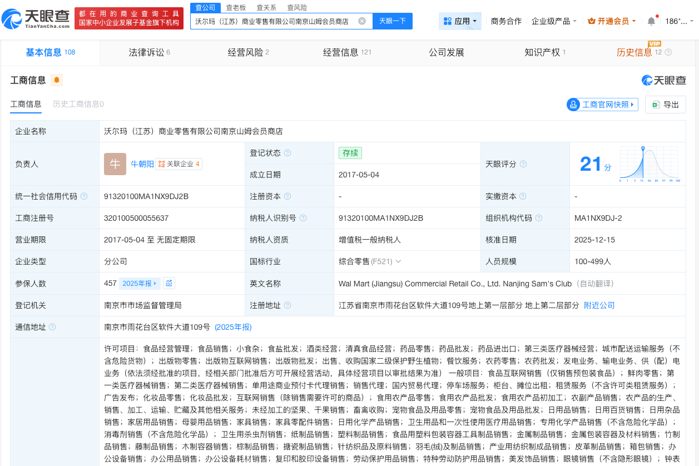The width and height of the screenshot is (699, 466).
Task: Select the 查公司 search mode
Action: point(205,7)
